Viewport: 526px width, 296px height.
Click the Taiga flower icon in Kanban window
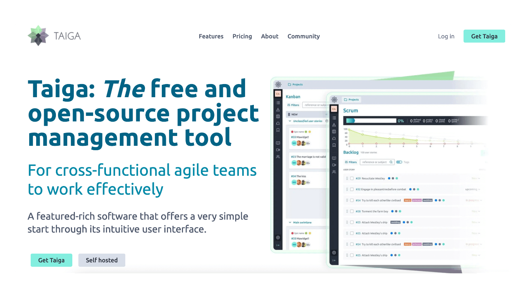pos(278,84)
